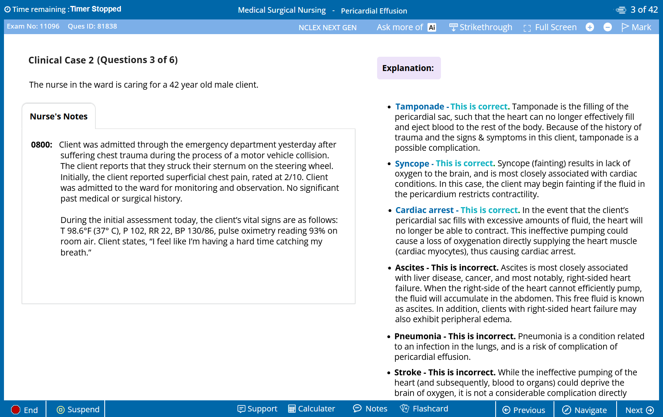Click the Medical Surgical Nursing title
The height and width of the screenshot is (417, 663).
282,10
